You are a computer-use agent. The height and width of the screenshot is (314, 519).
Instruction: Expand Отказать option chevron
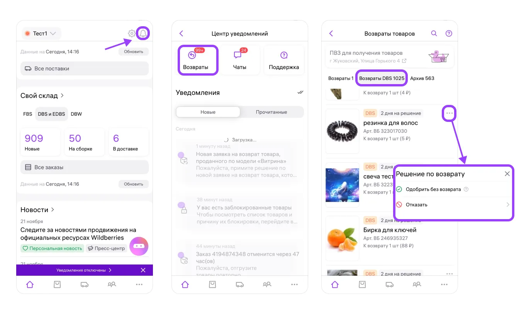pos(508,205)
